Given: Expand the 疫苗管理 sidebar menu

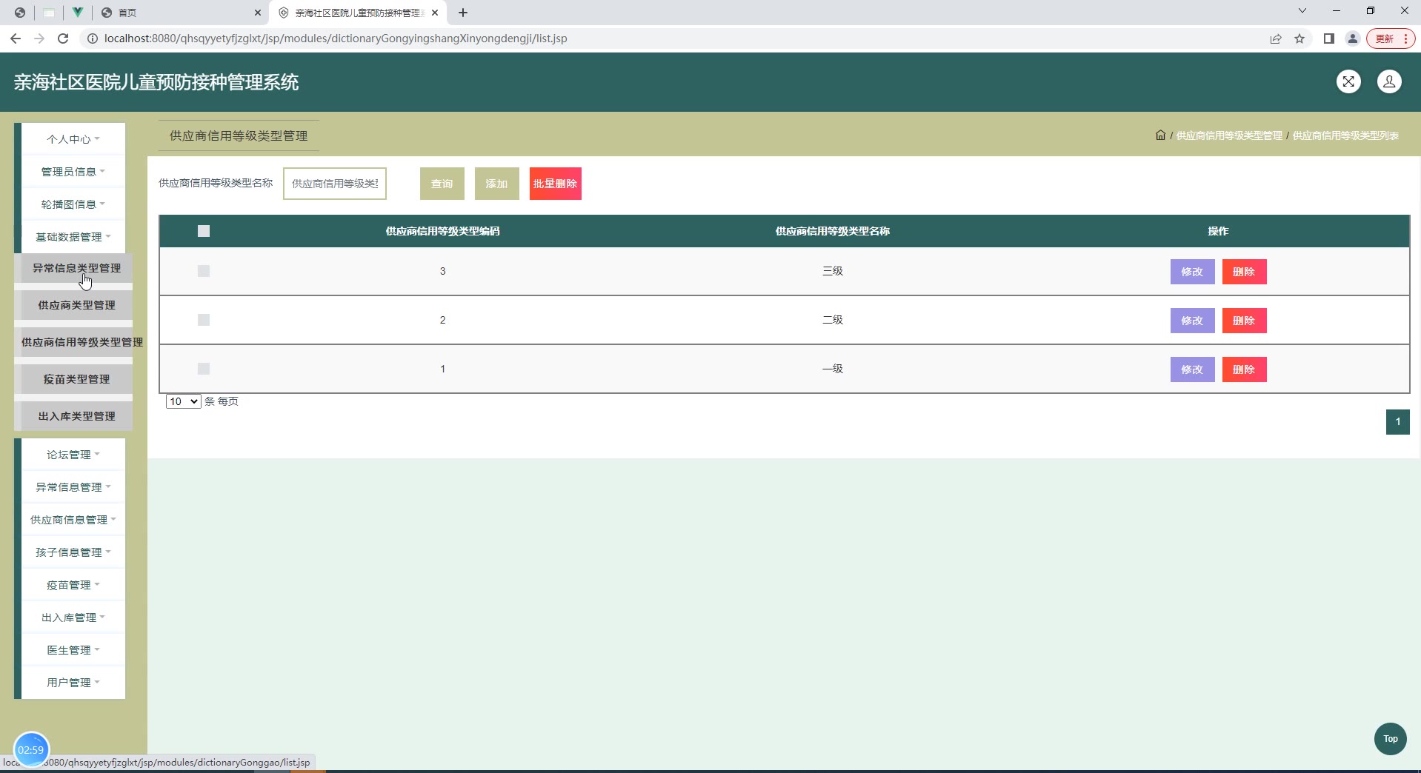Looking at the screenshot, I should [73, 585].
